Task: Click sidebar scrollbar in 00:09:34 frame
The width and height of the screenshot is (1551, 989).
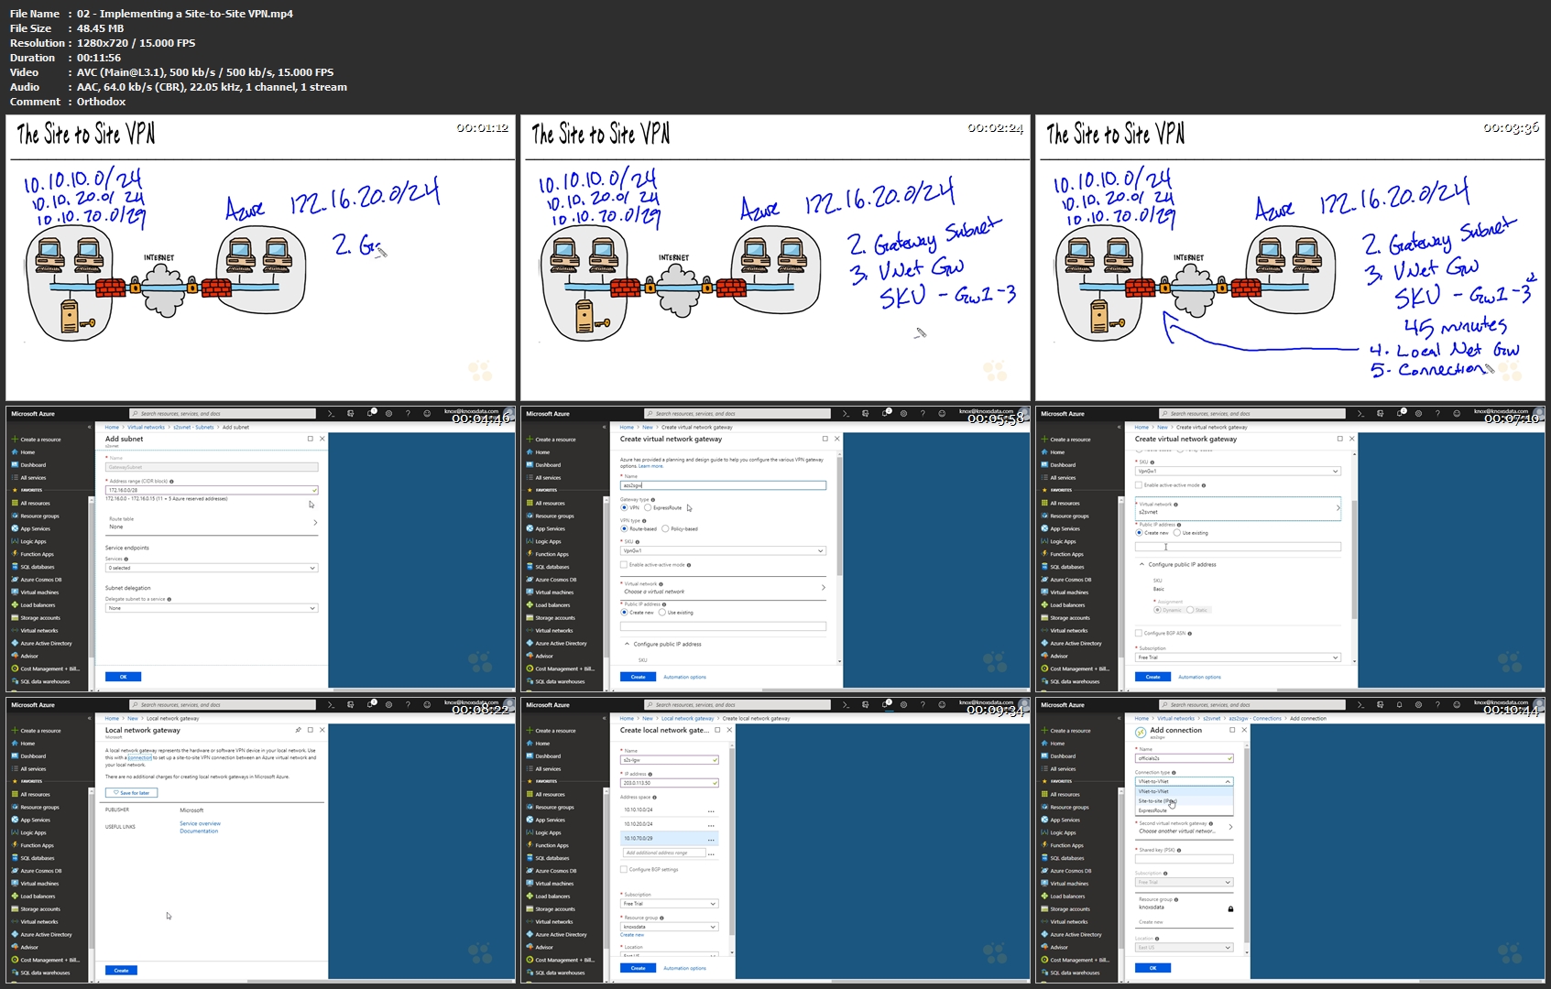Action: click(606, 873)
